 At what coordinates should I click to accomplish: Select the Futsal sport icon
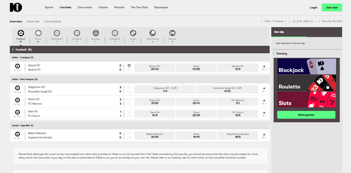pyautogui.click(x=133, y=33)
